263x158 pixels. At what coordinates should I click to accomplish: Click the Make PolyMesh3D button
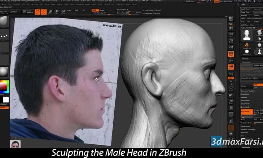coord(255,18)
